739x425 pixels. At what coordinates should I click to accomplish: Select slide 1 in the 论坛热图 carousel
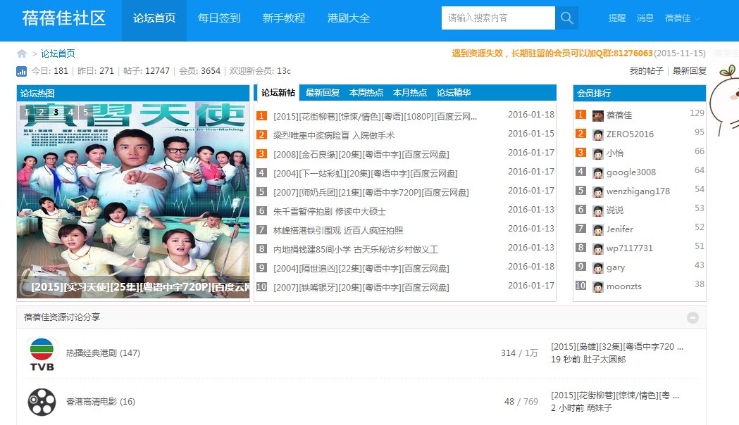[26, 112]
